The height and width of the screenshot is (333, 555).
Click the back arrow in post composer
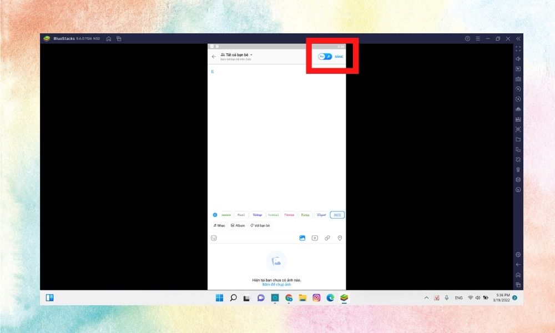pos(214,57)
